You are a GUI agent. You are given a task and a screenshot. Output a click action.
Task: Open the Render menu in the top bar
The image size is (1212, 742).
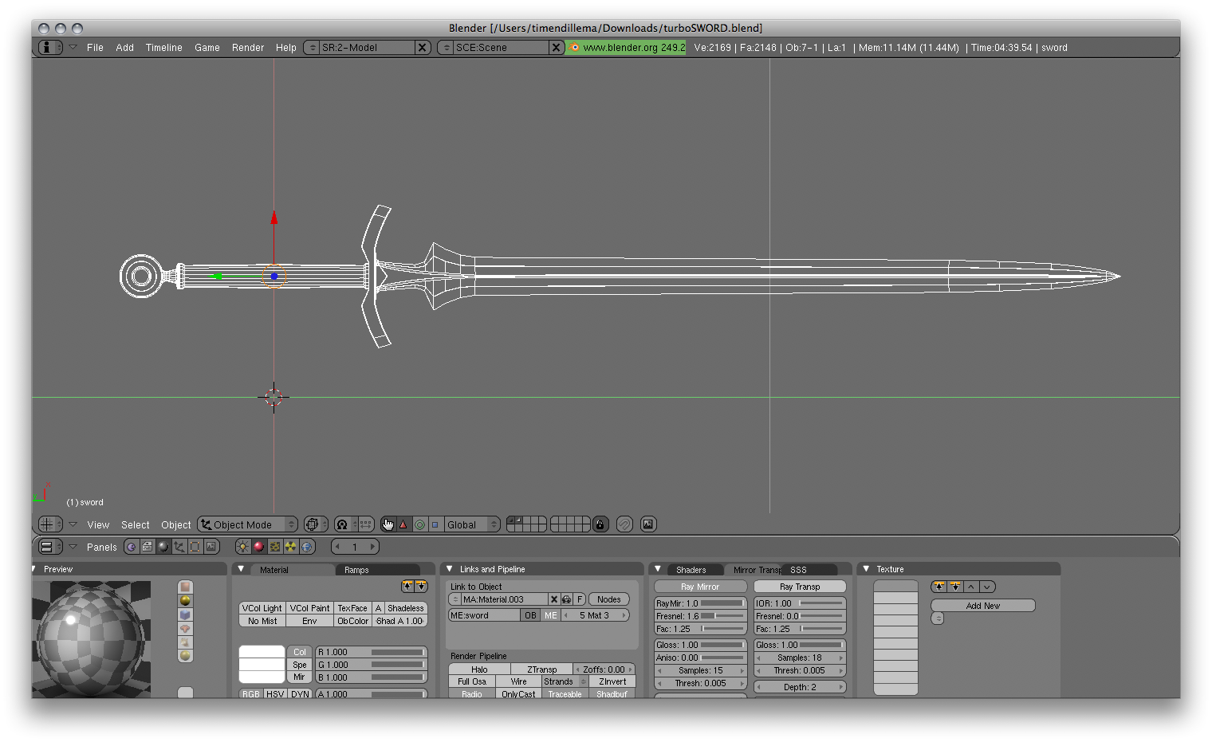pyautogui.click(x=248, y=47)
